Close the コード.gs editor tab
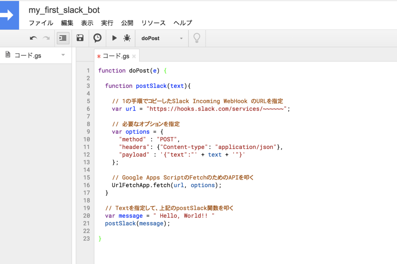Image resolution: width=397 pixels, height=264 pixels. click(x=134, y=56)
